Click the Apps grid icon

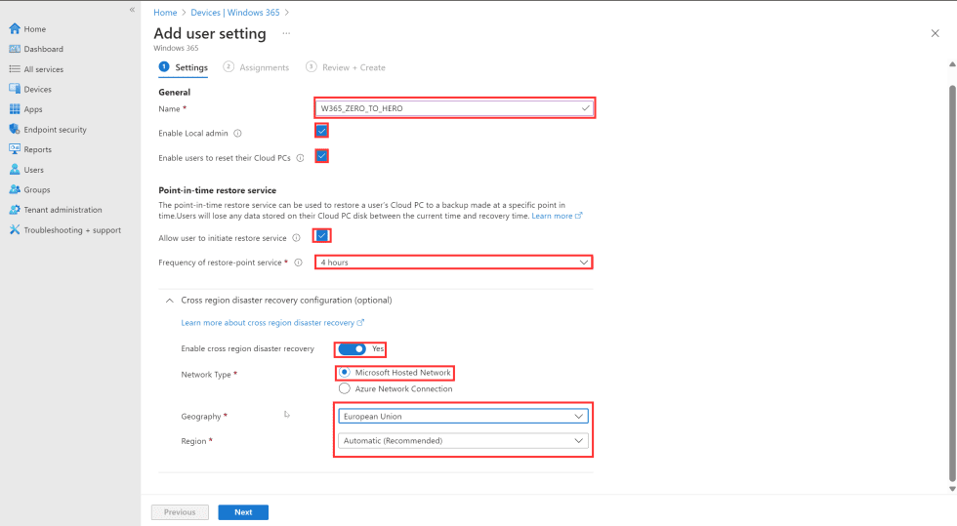(x=15, y=109)
